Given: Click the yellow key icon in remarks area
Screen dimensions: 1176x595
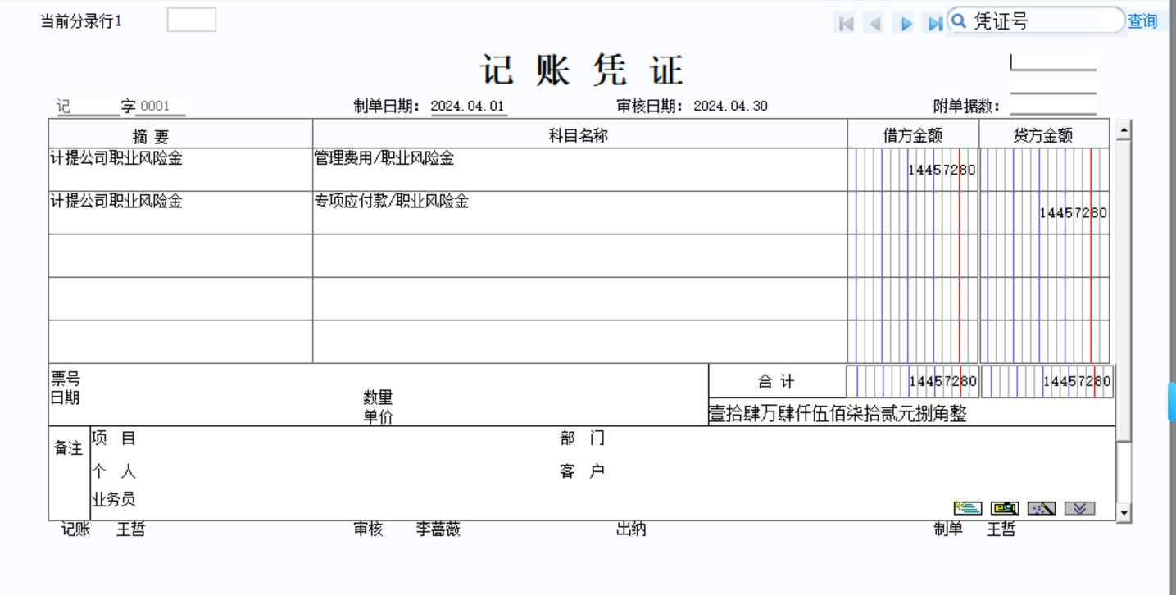Looking at the screenshot, I should coord(1005,508).
